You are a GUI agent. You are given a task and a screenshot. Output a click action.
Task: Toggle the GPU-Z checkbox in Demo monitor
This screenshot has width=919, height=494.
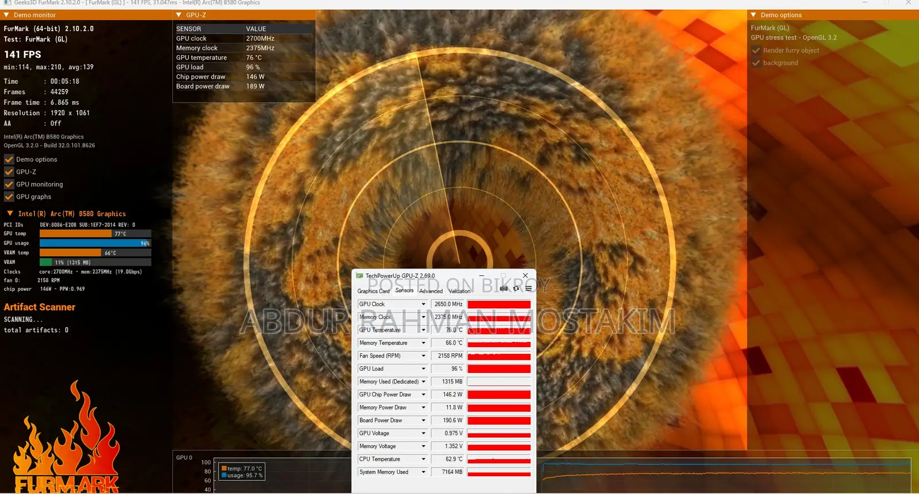tap(9, 172)
